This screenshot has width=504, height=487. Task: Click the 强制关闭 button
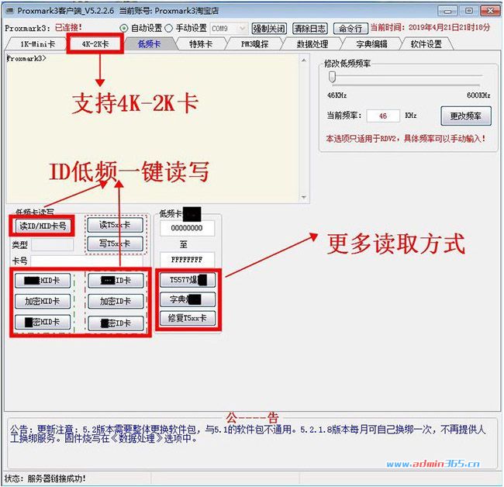[x=269, y=29]
